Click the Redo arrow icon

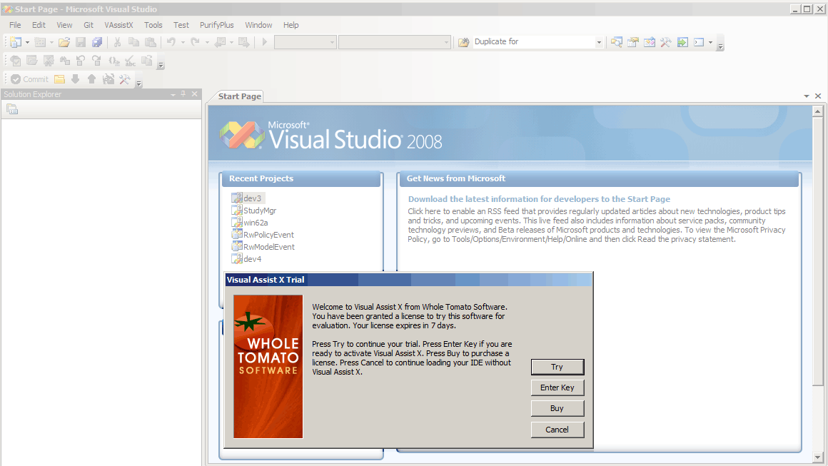(195, 42)
